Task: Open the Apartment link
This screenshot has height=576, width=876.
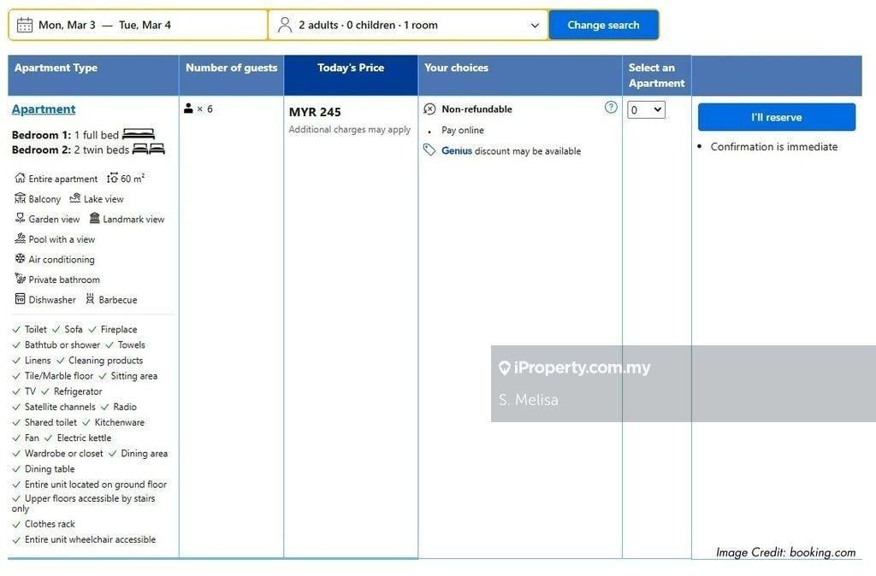Action: (x=44, y=109)
